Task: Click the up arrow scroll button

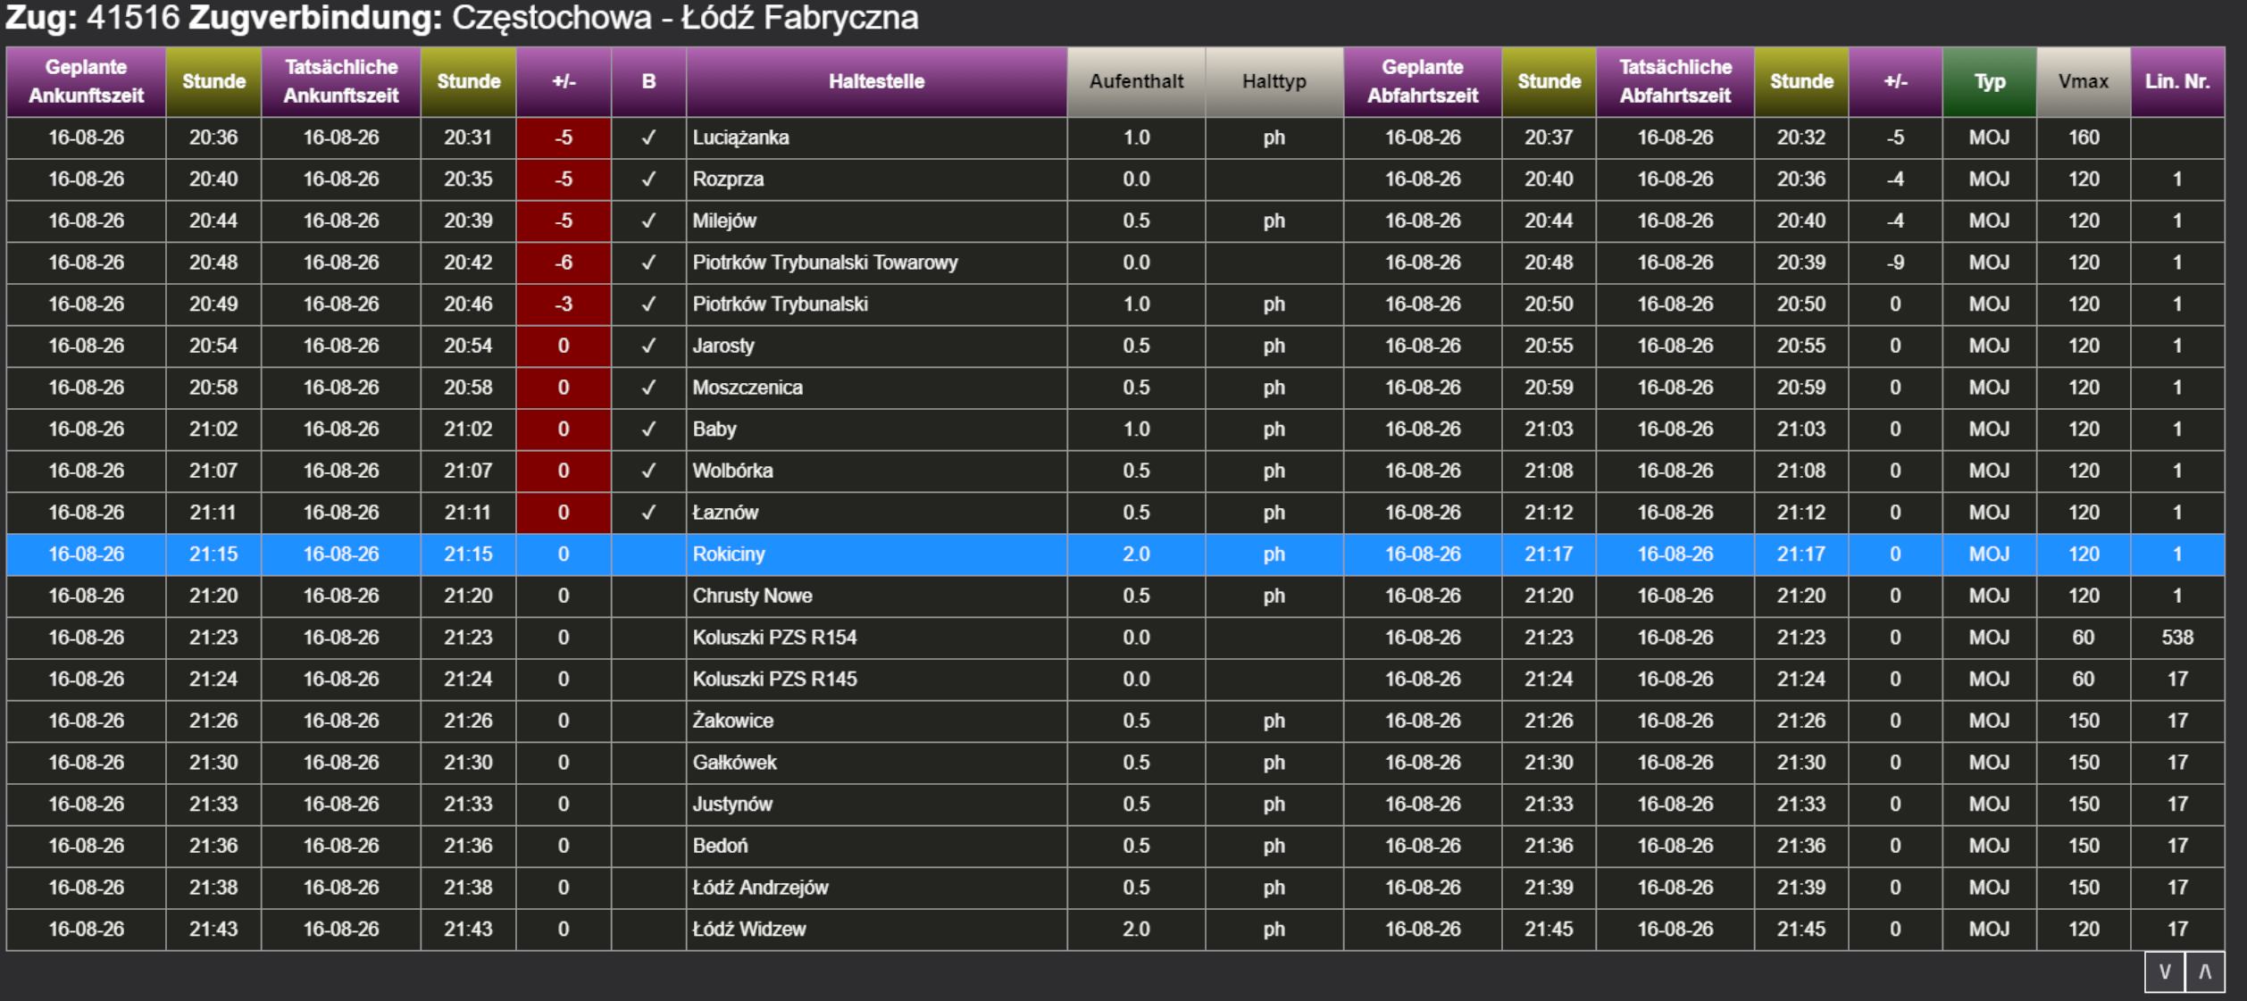Action: click(2205, 972)
